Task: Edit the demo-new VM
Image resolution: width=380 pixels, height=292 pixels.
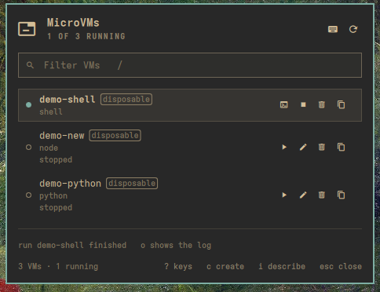Action: click(x=303, y=147)
